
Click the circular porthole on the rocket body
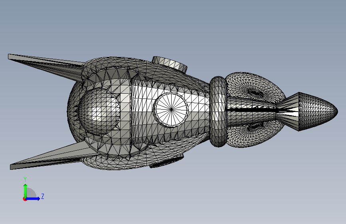click(171, 109)
